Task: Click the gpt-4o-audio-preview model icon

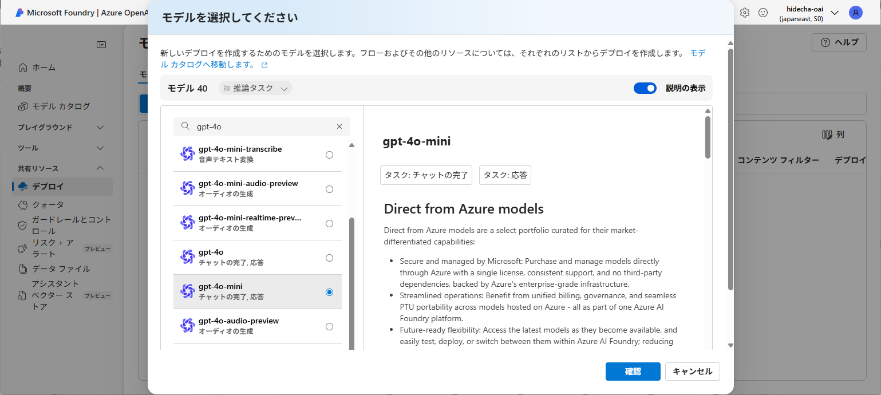Action: pyautogui.click(x=188, y=326)
